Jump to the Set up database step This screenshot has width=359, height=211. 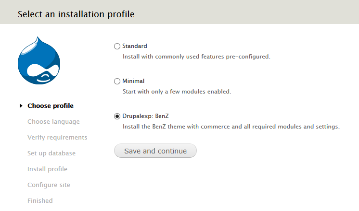click(51, 153)
